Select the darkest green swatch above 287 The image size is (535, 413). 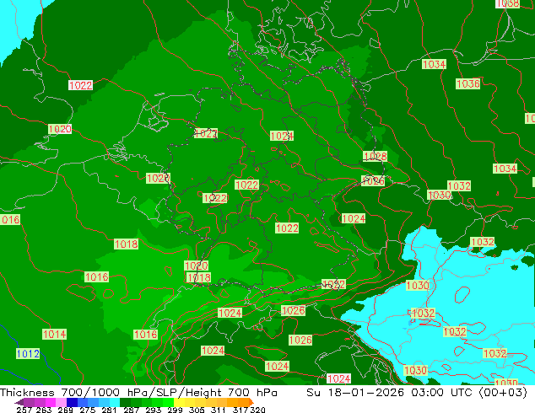(x=125, y=402)
